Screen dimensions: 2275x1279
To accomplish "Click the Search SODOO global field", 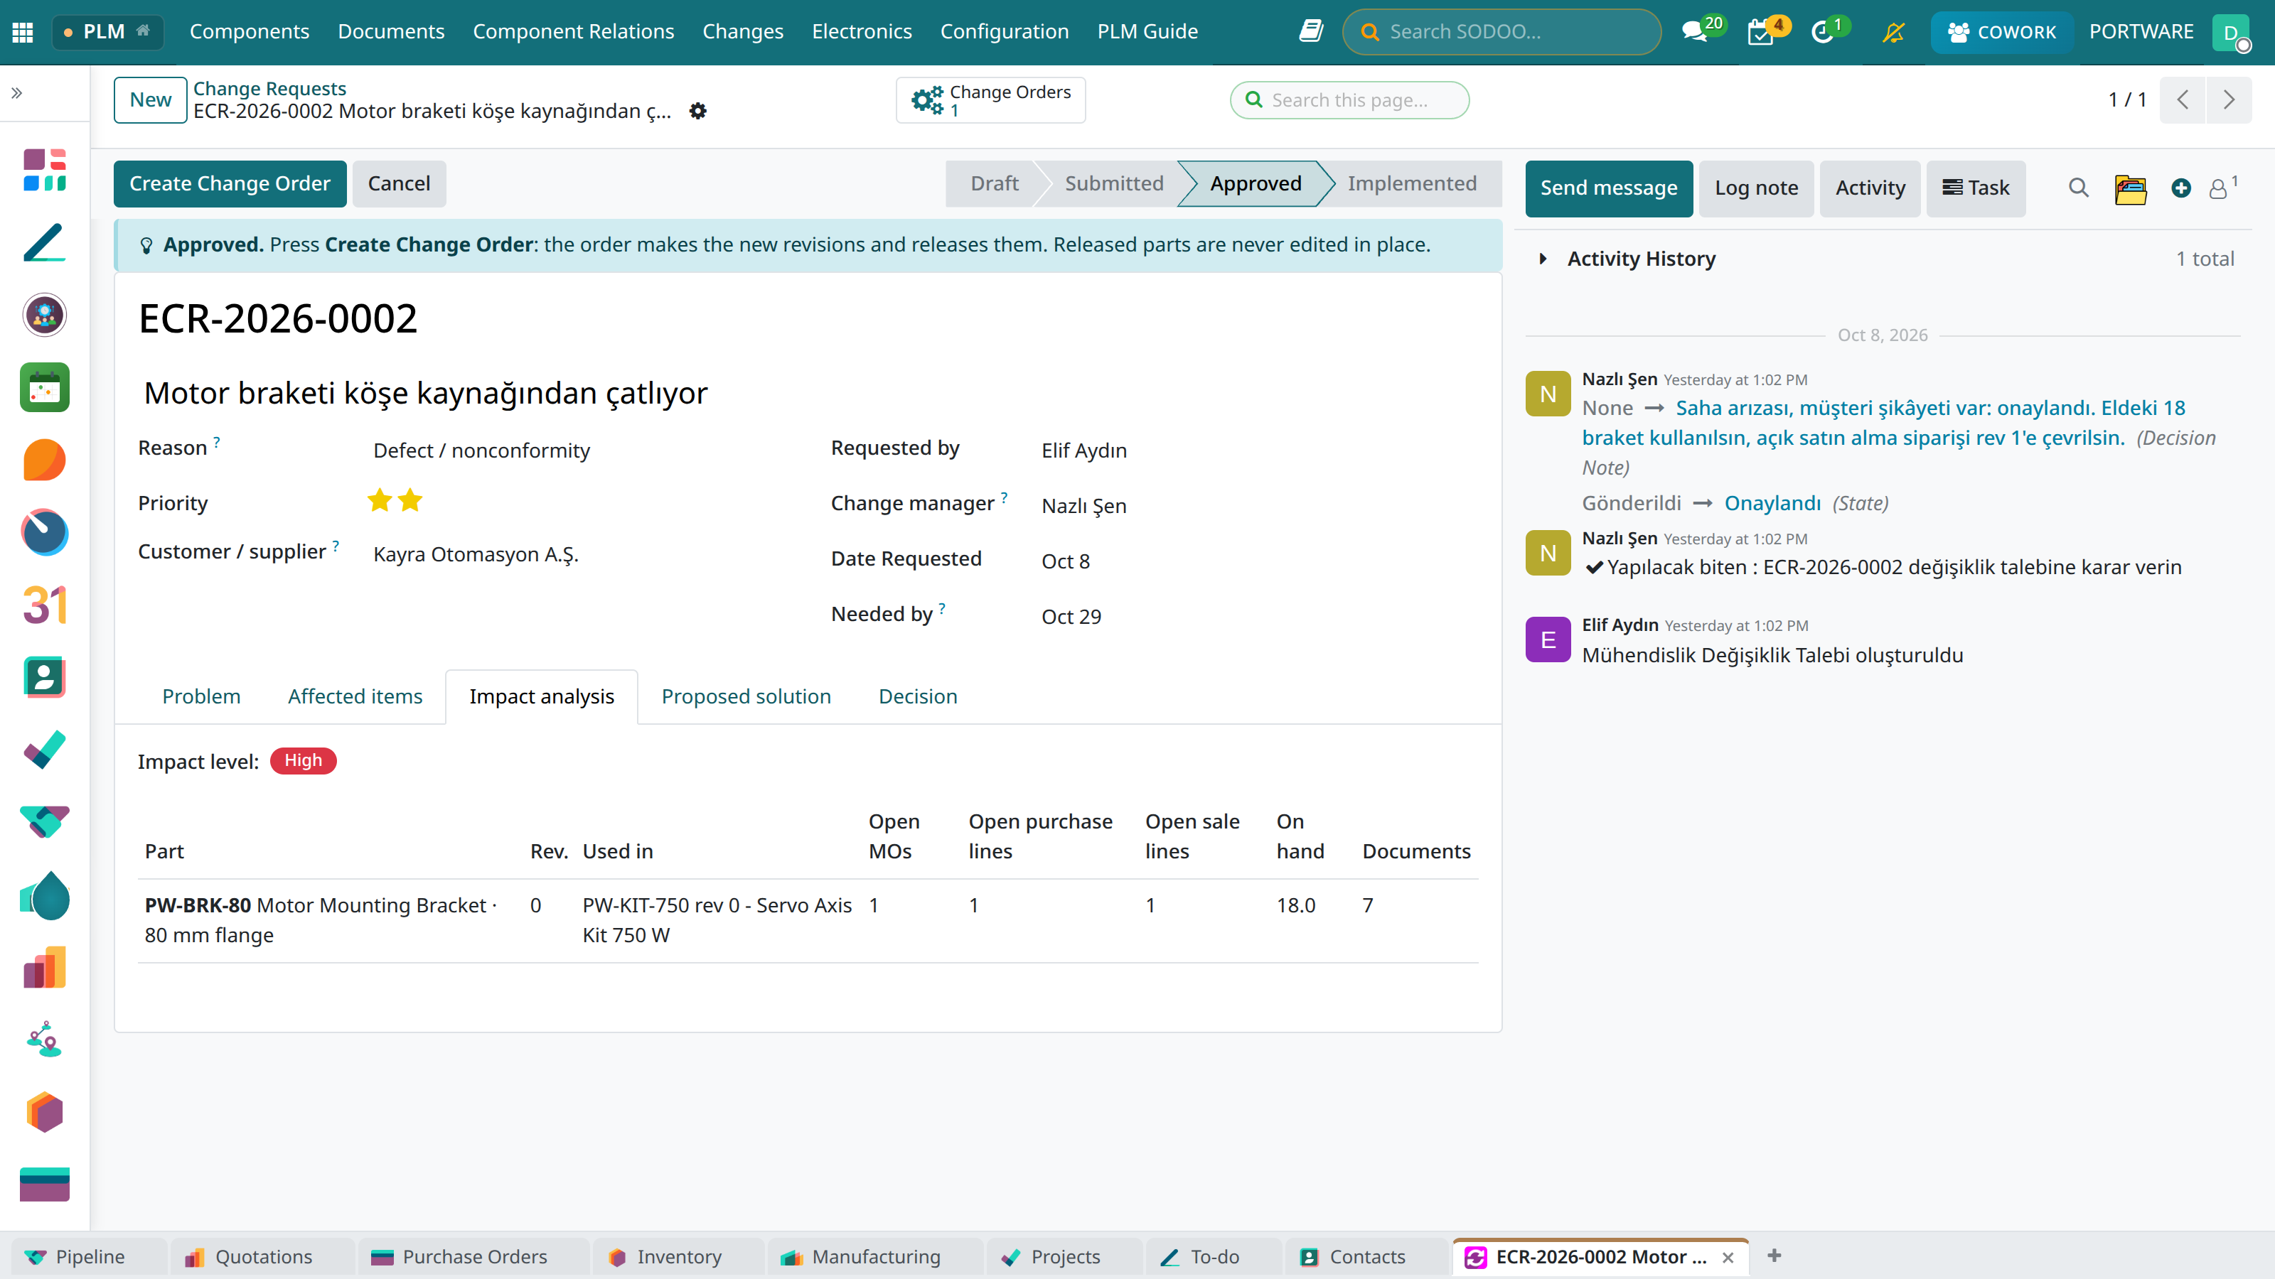I will (1501, 32).
